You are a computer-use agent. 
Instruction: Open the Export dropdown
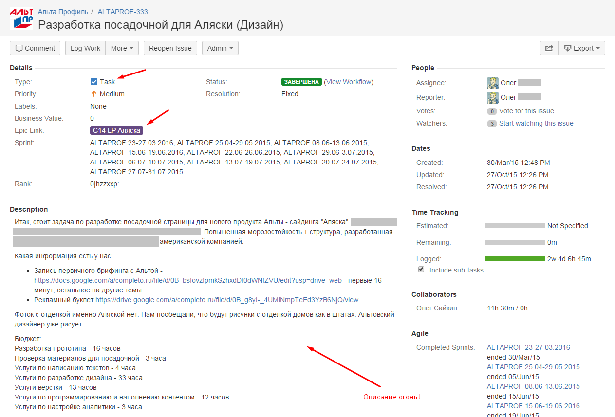pyautogui.click(x=582, y=48)
